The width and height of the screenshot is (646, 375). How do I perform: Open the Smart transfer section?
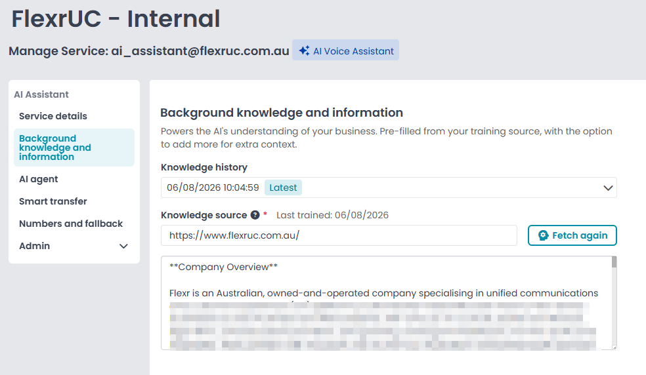[74, 201]
